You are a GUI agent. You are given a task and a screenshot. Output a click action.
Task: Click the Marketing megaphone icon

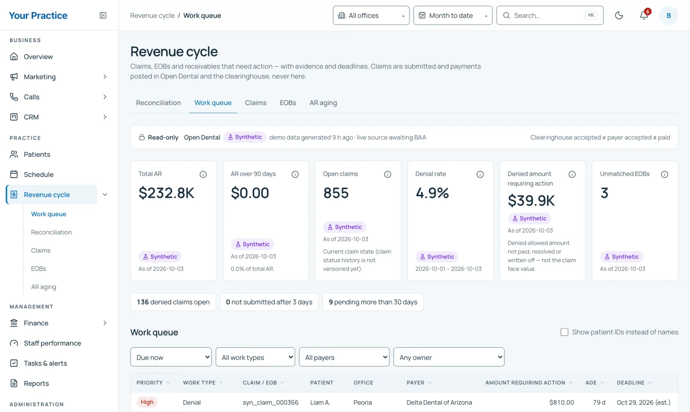coord(14,77)
